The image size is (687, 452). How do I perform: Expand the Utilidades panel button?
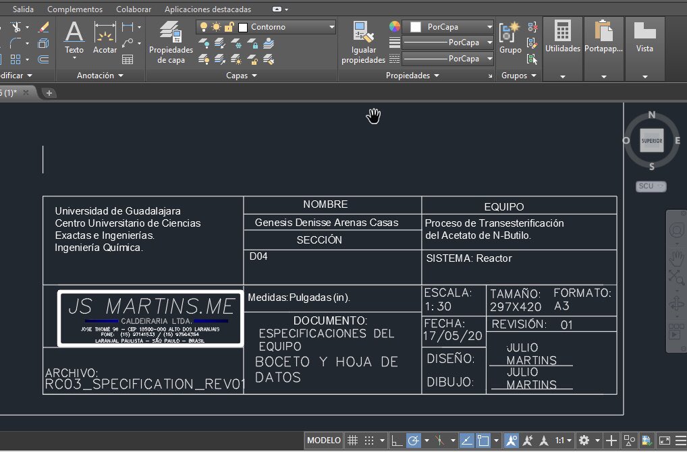pyautogui.click(x=563, y=49)
